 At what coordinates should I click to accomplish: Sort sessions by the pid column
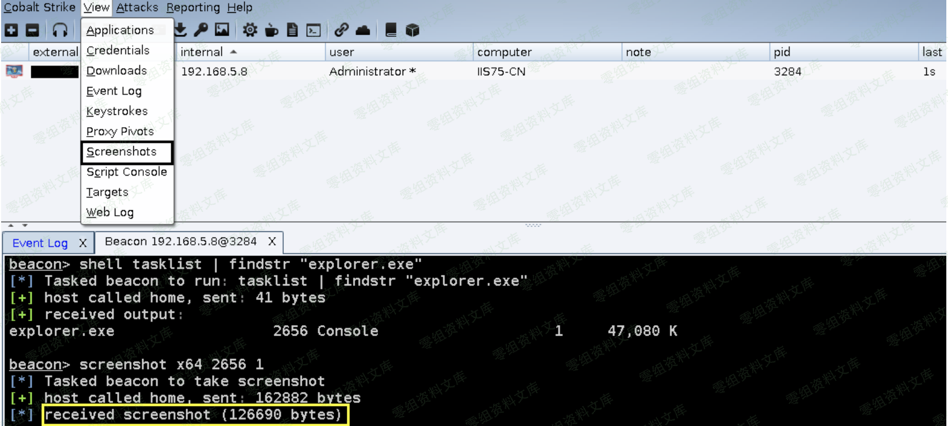point(782,52)
